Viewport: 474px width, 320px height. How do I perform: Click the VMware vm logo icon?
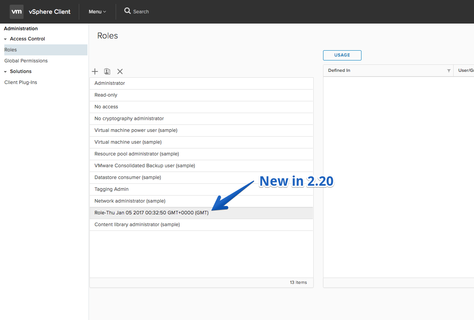click(x=16, y=12)
